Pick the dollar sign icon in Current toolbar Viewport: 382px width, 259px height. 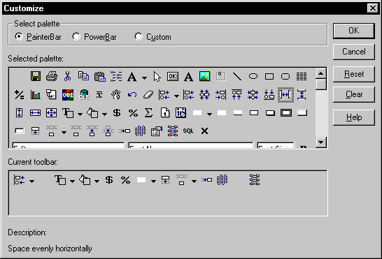(109, 180)
